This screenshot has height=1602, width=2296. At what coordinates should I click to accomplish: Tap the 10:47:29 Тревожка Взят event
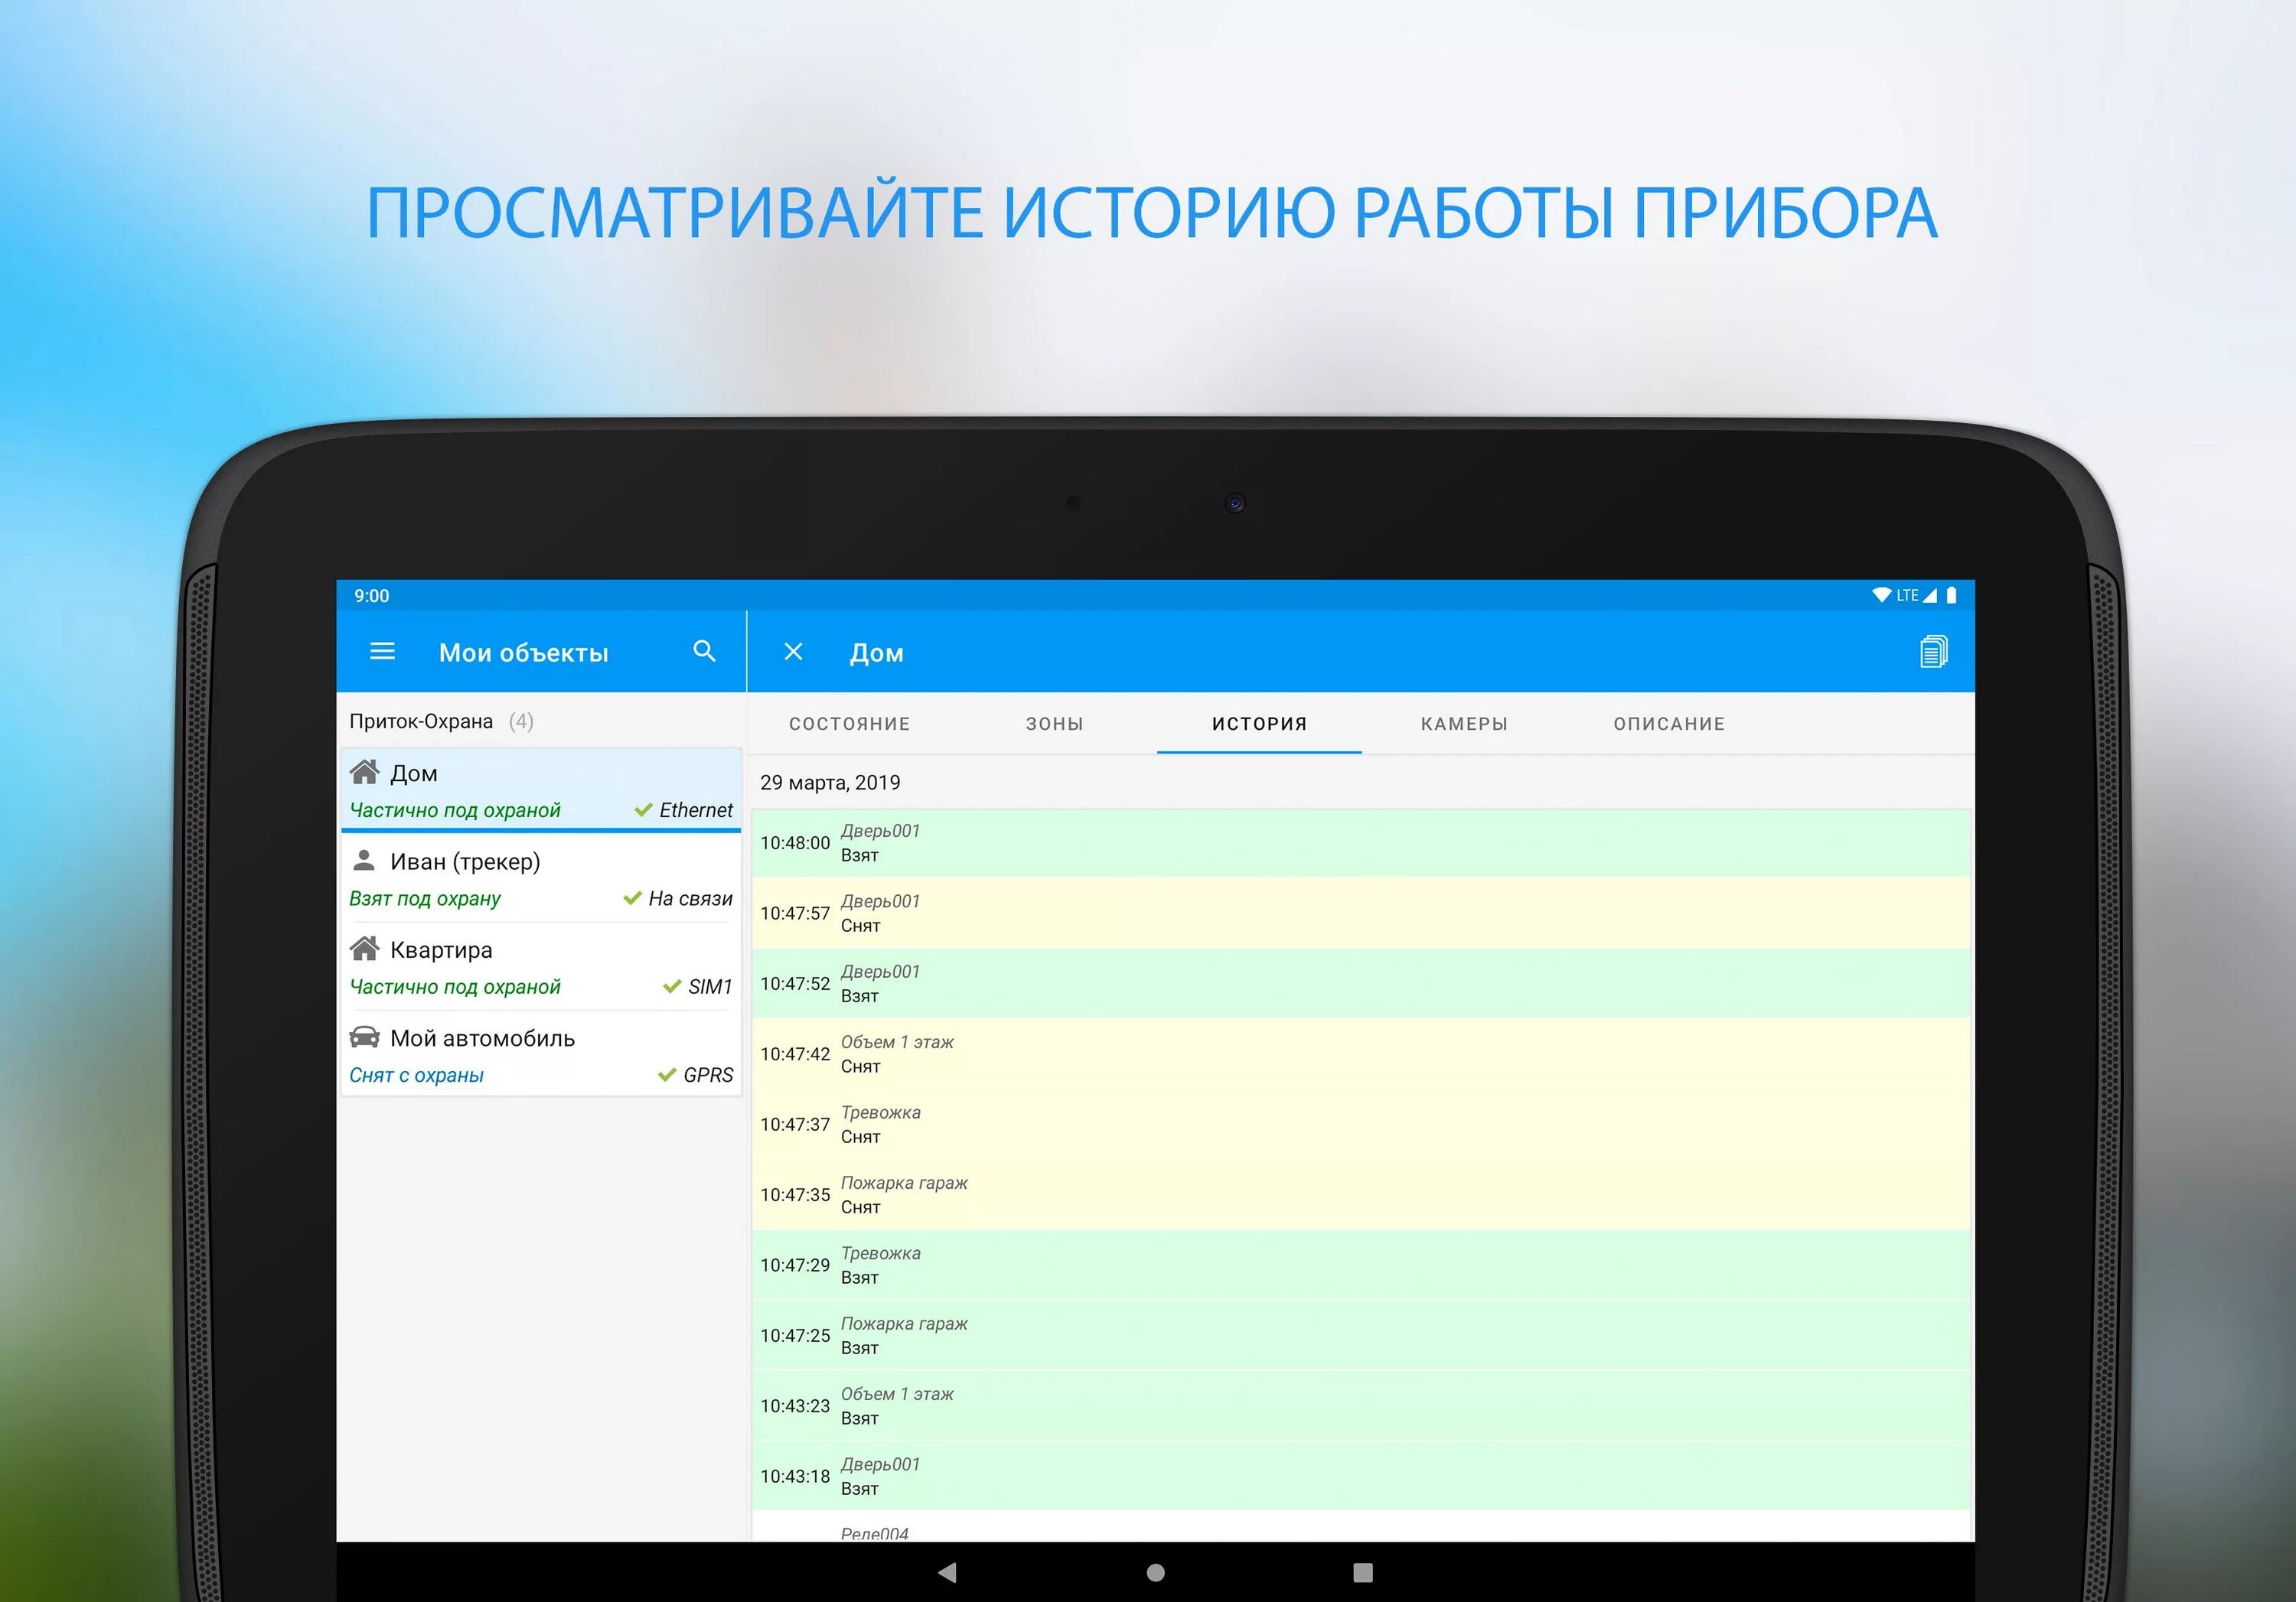pos(1360,1265)
